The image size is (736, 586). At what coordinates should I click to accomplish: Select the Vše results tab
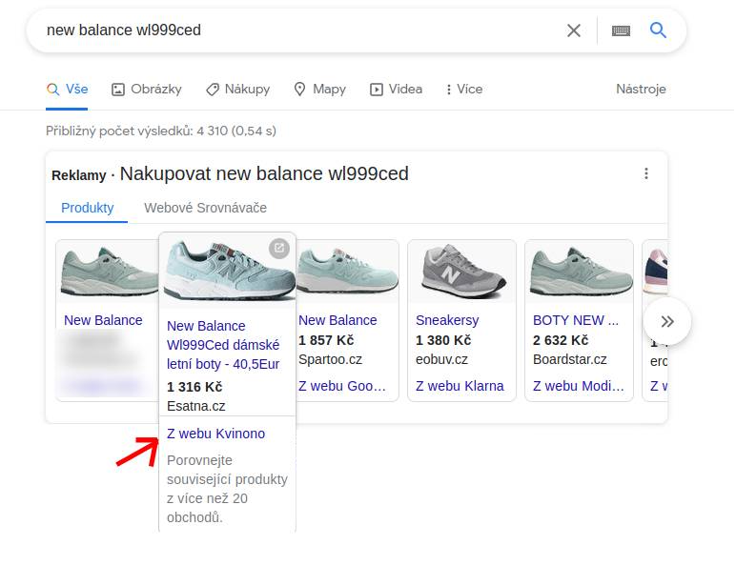pyautogui.click(x=67, y=90)
